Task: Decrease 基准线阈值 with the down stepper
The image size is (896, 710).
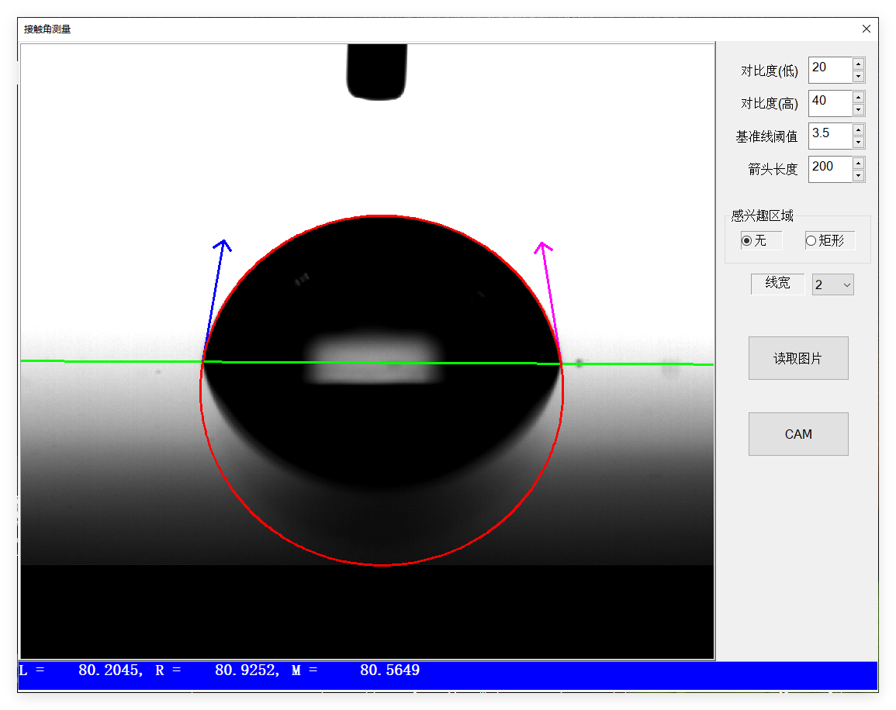Action: [858, 140]
